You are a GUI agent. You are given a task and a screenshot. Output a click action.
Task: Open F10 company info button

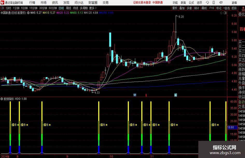pos(212,8)
